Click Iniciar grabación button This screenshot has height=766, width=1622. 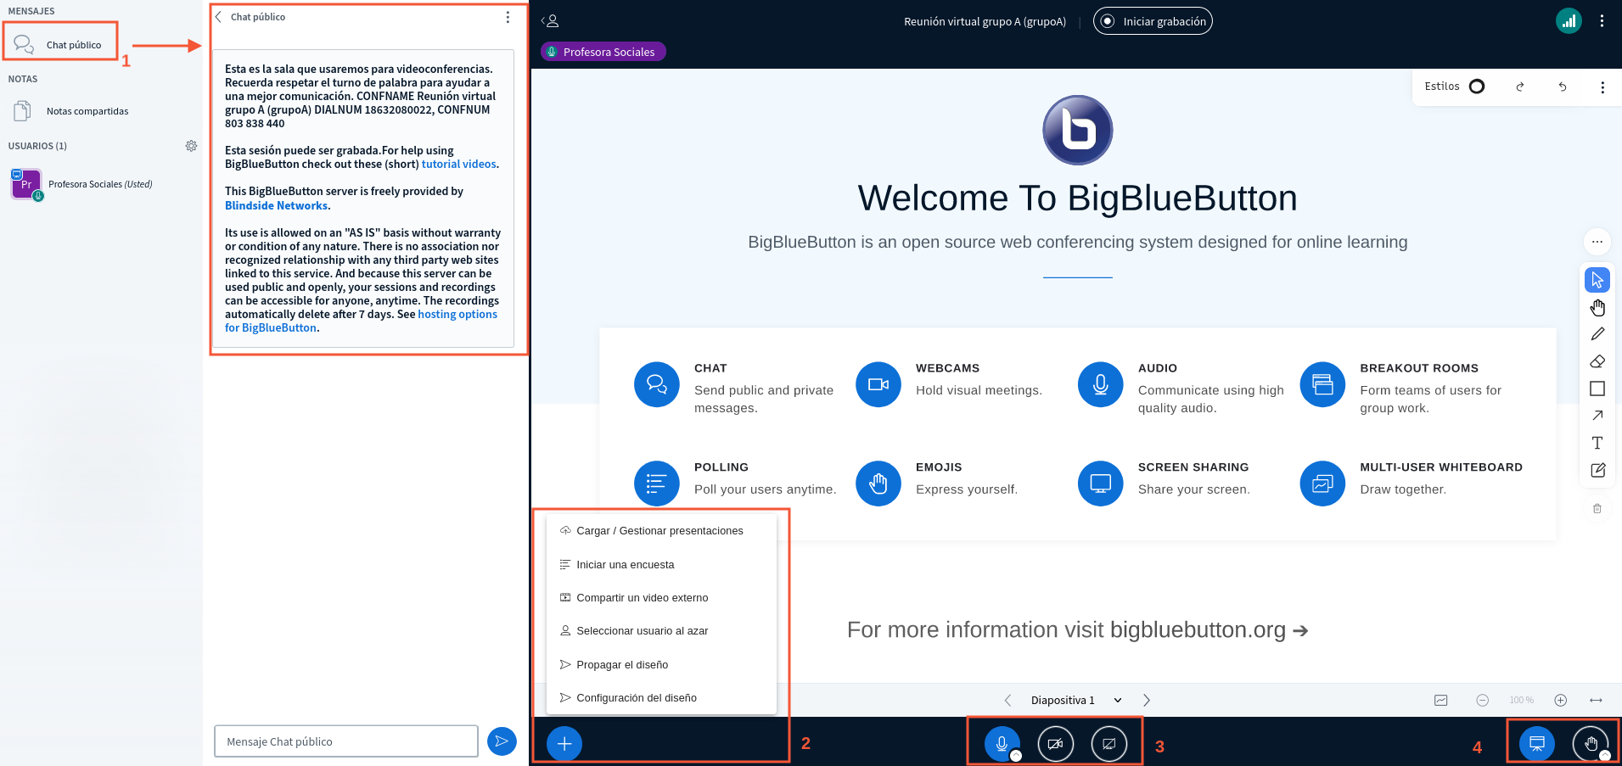tap(1153, 21)
